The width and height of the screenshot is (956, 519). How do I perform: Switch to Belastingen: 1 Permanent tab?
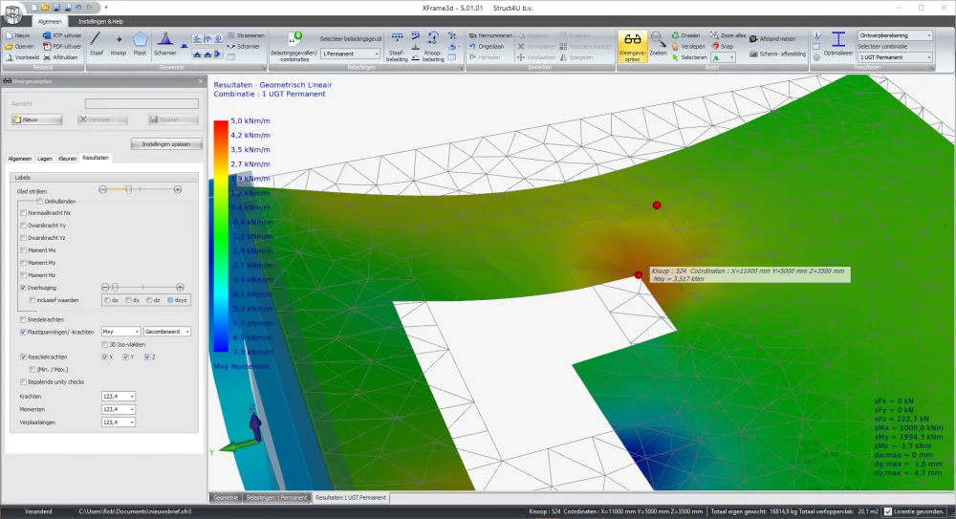[x=276, y=498]
